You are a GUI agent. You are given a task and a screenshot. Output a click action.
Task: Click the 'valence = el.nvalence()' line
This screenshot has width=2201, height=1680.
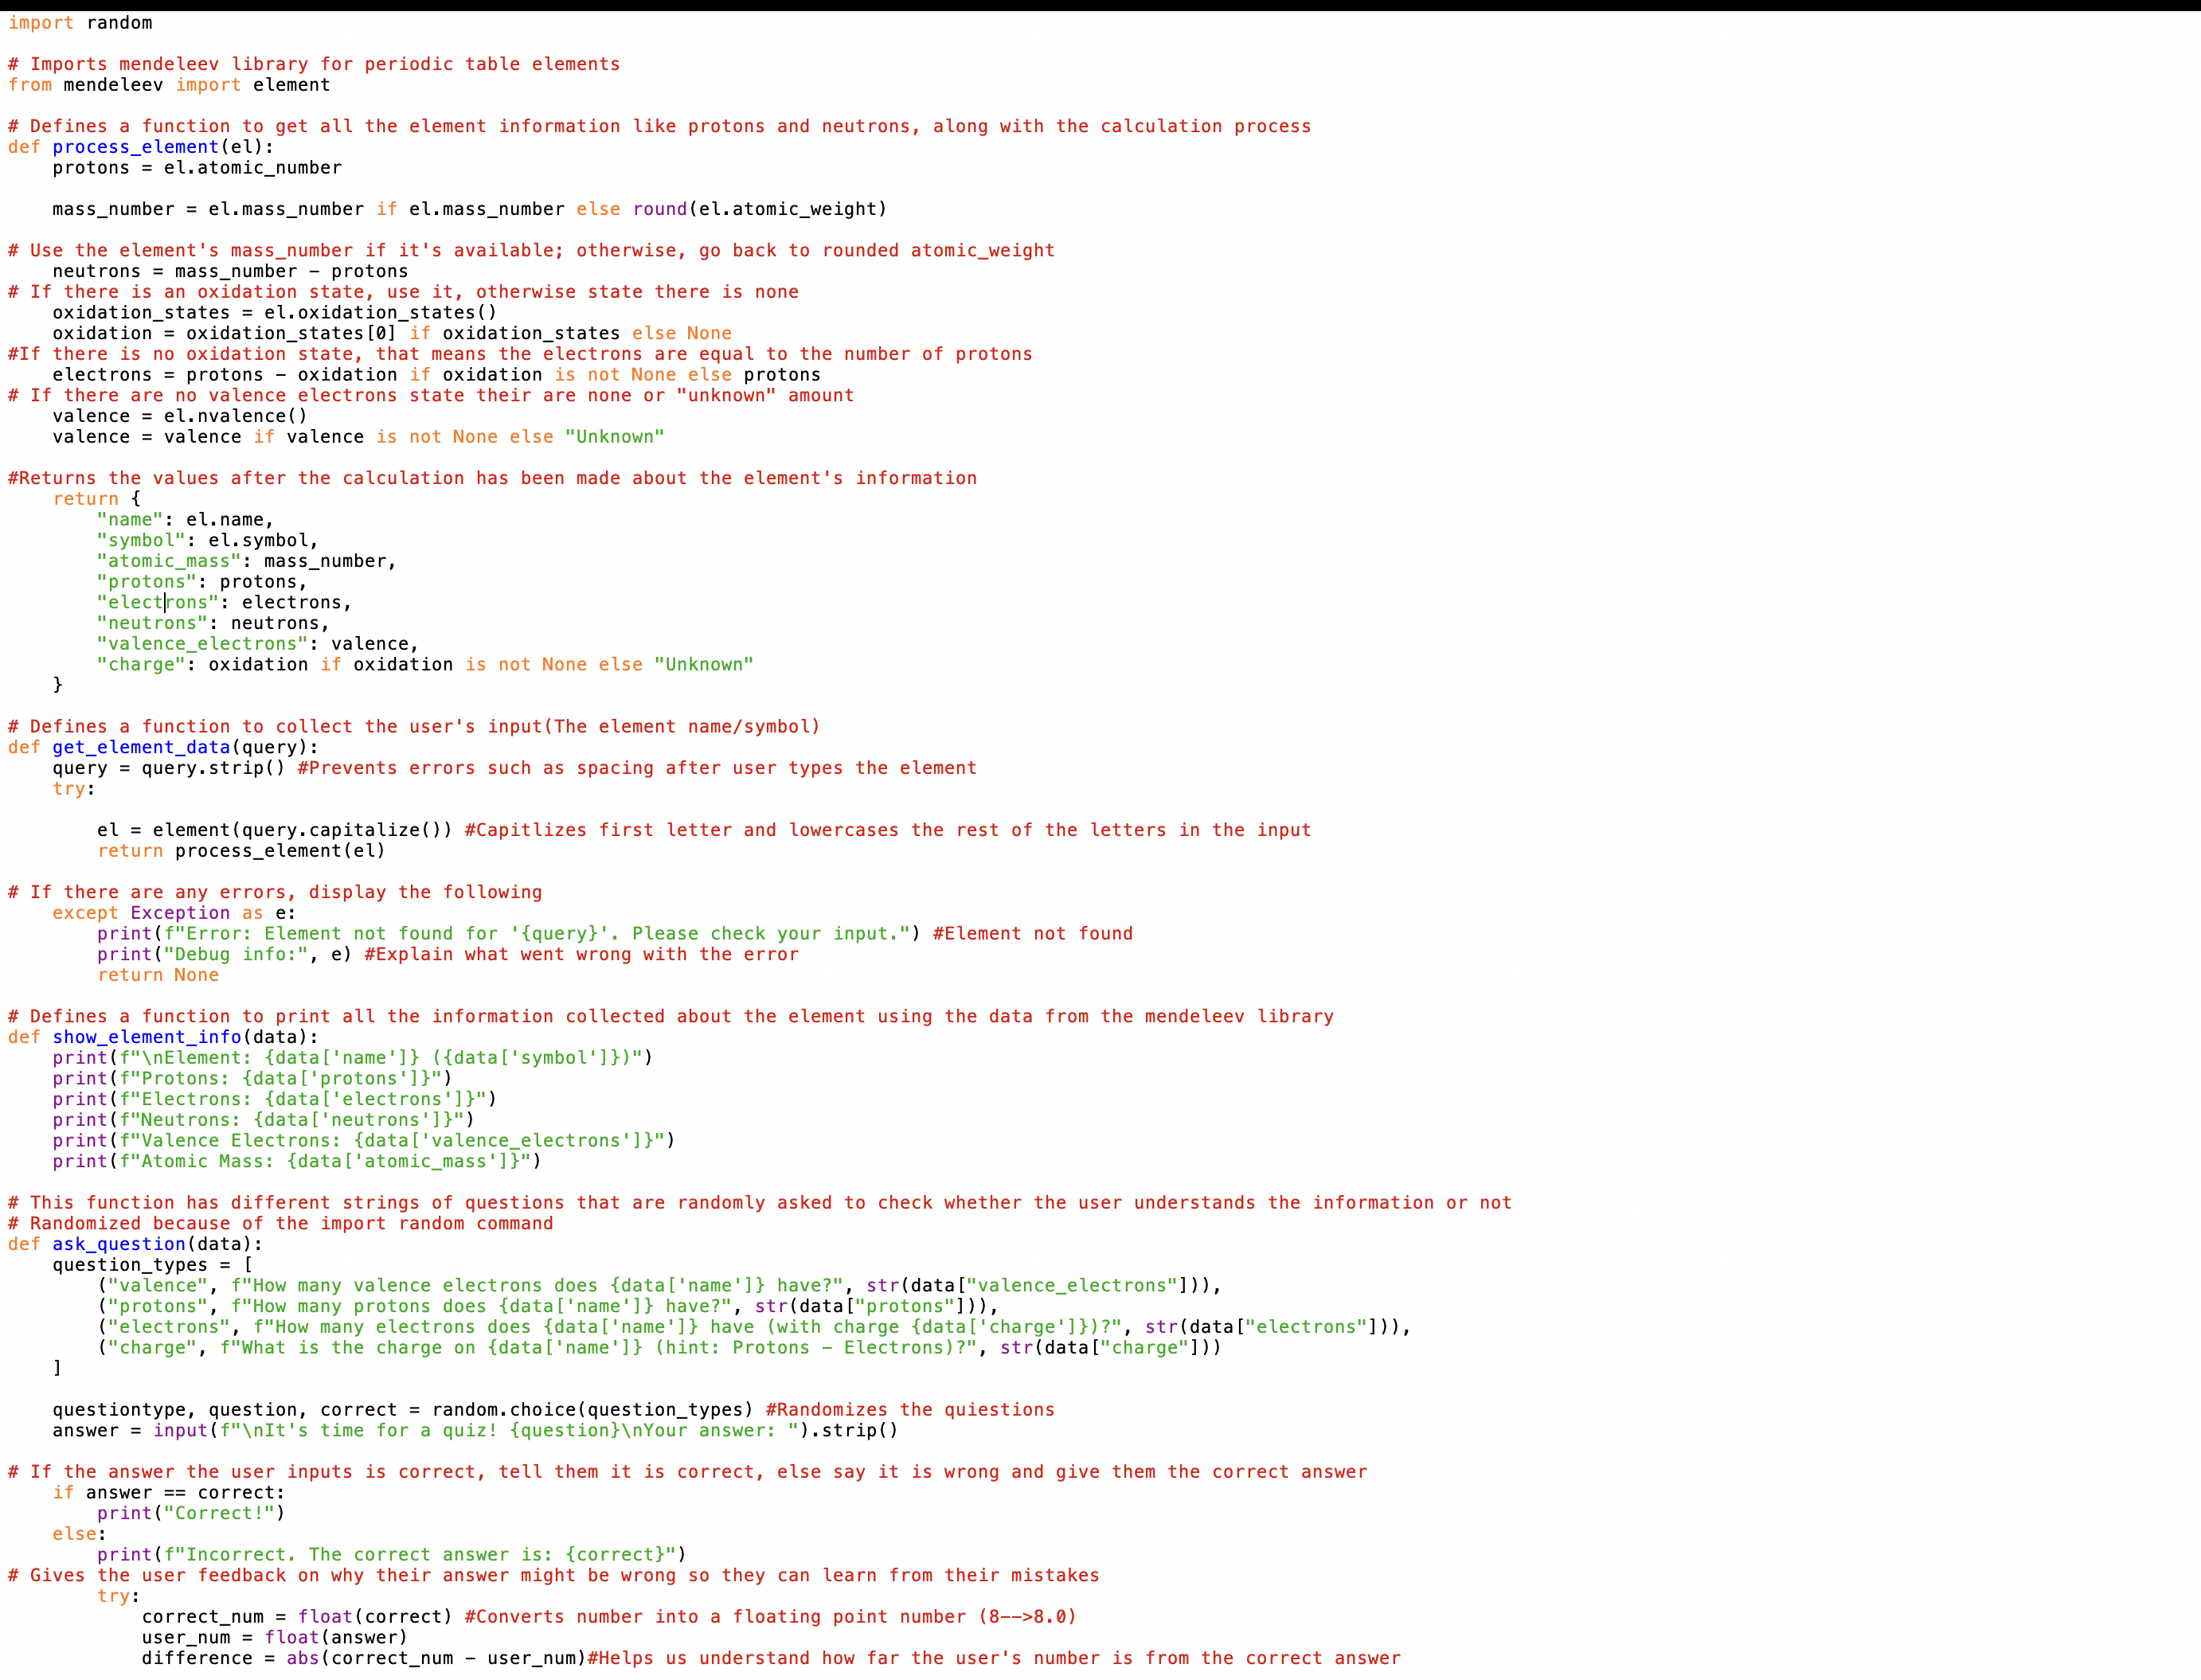tap(180, 416)
